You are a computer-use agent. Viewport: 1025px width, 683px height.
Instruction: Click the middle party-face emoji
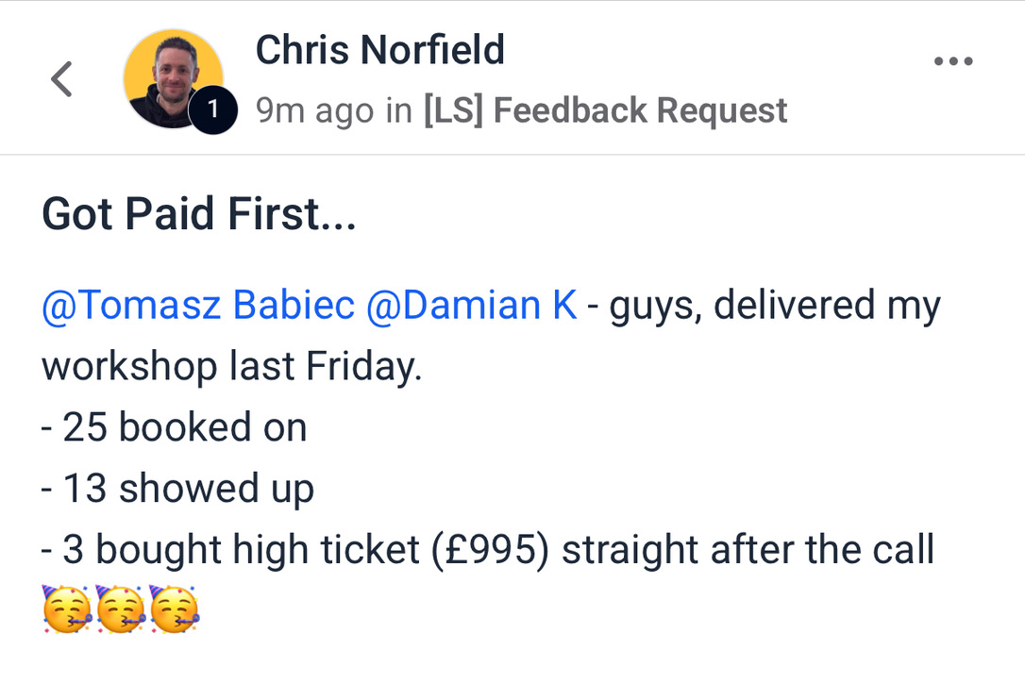point(120,608)
